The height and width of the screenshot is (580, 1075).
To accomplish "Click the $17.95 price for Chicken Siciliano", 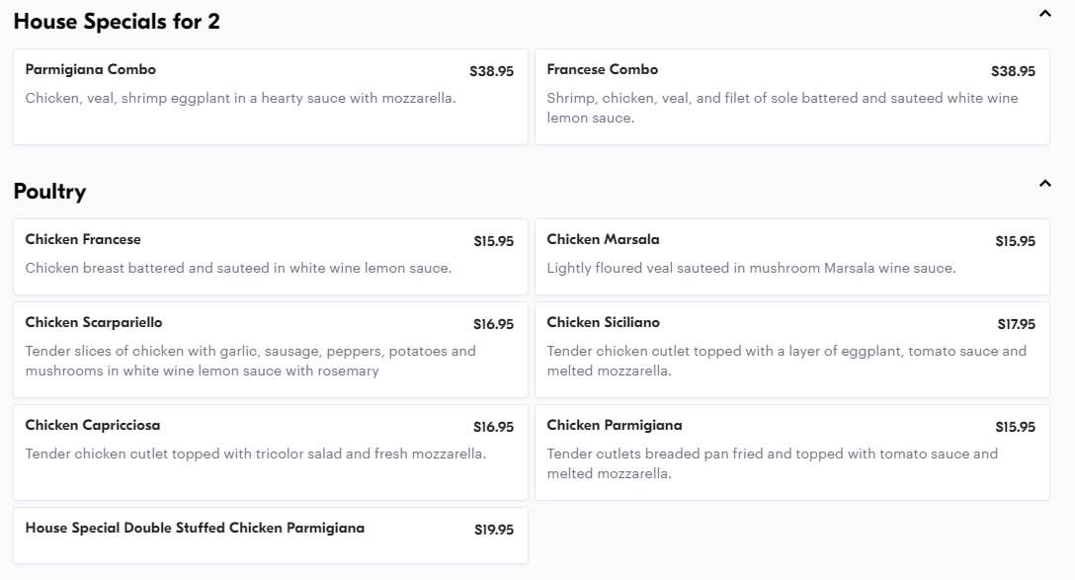I will (x=1016, y=324).
